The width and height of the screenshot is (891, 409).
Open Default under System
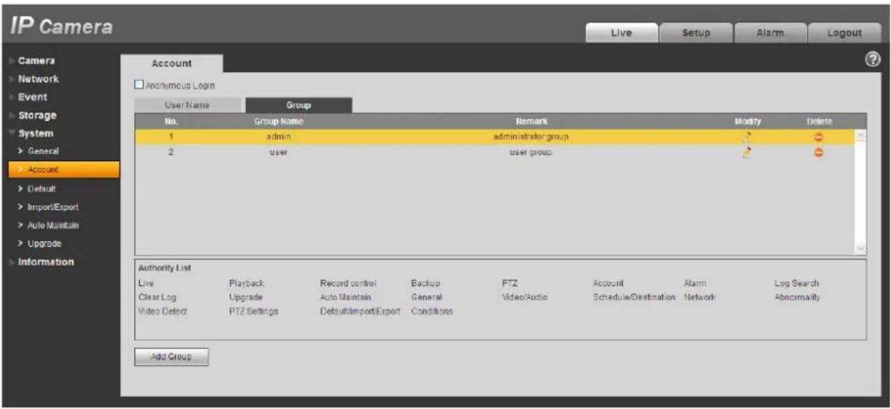(41, 188)
